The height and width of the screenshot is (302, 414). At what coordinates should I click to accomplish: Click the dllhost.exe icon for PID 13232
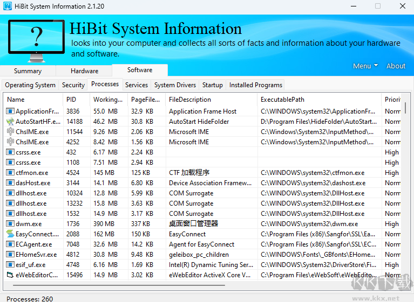click(10, 203)
